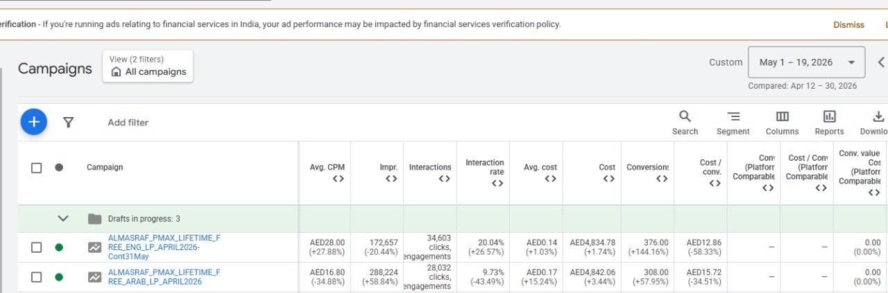Image resolution: width=888 pixels, height=293 pixels.
Task: Open the All campaigns view selector
Action: [148, 66]
